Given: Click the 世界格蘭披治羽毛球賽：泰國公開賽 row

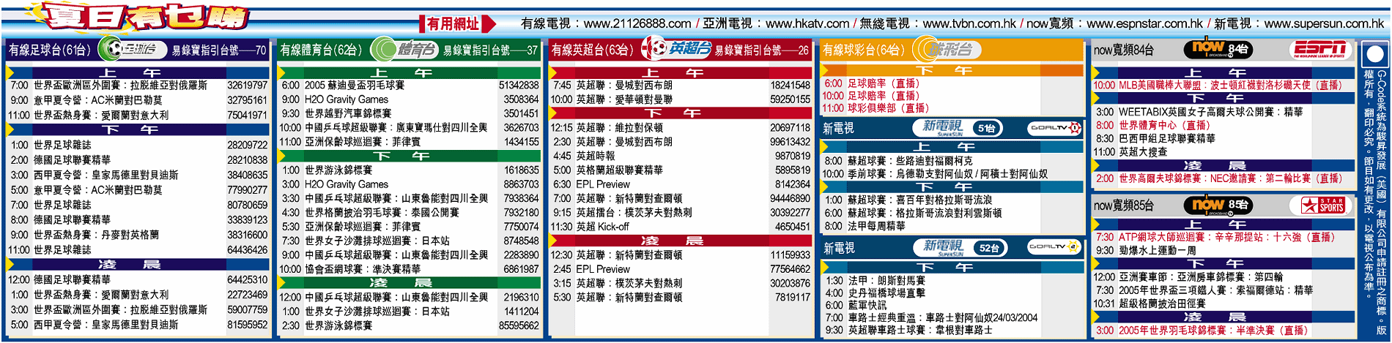Looking at the screenshot, I should 409,212.
